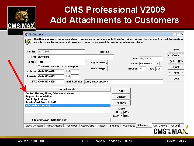
Task: Click the Cancel button
Action: (x=176, y=55)
